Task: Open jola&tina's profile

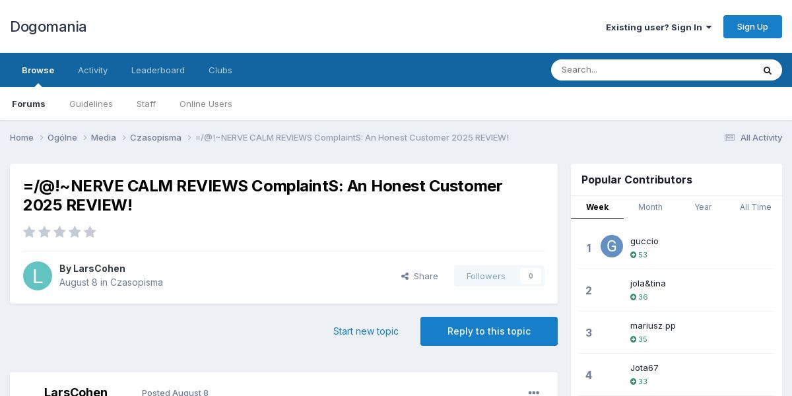Action: tap(648, 283)
